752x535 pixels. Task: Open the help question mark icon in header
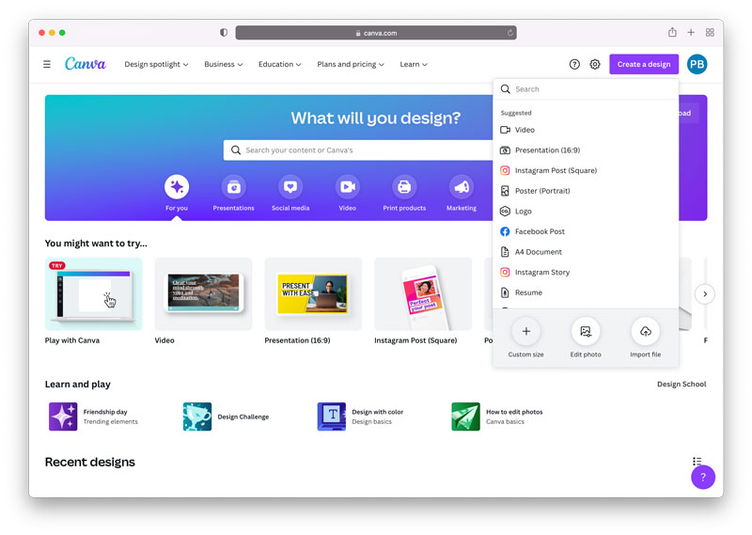(574, 64)
